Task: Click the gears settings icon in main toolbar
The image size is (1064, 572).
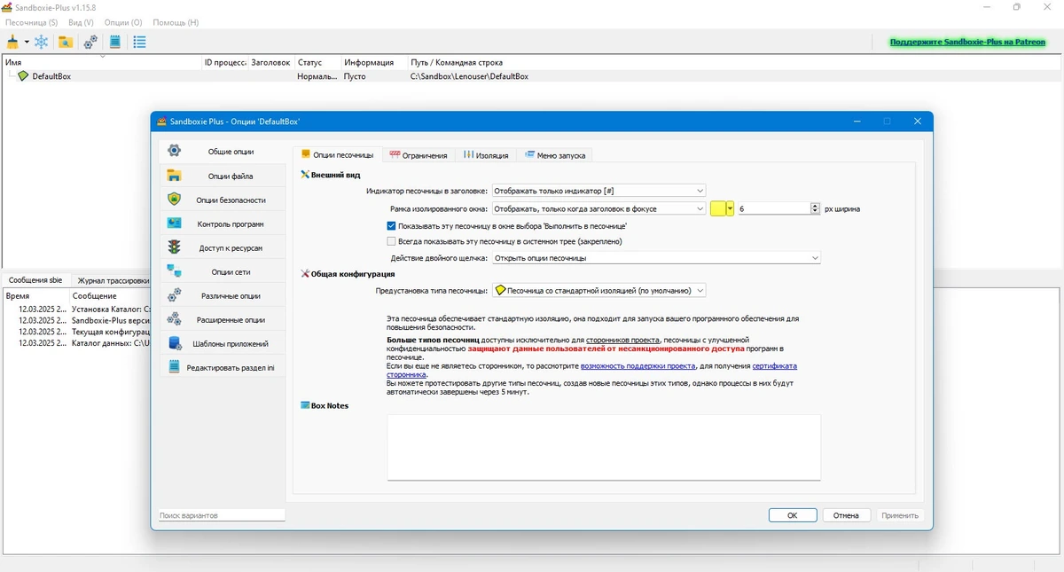Action: 90,42
